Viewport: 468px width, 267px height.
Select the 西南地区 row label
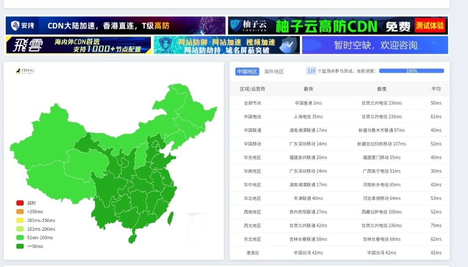tap(252, 212)
